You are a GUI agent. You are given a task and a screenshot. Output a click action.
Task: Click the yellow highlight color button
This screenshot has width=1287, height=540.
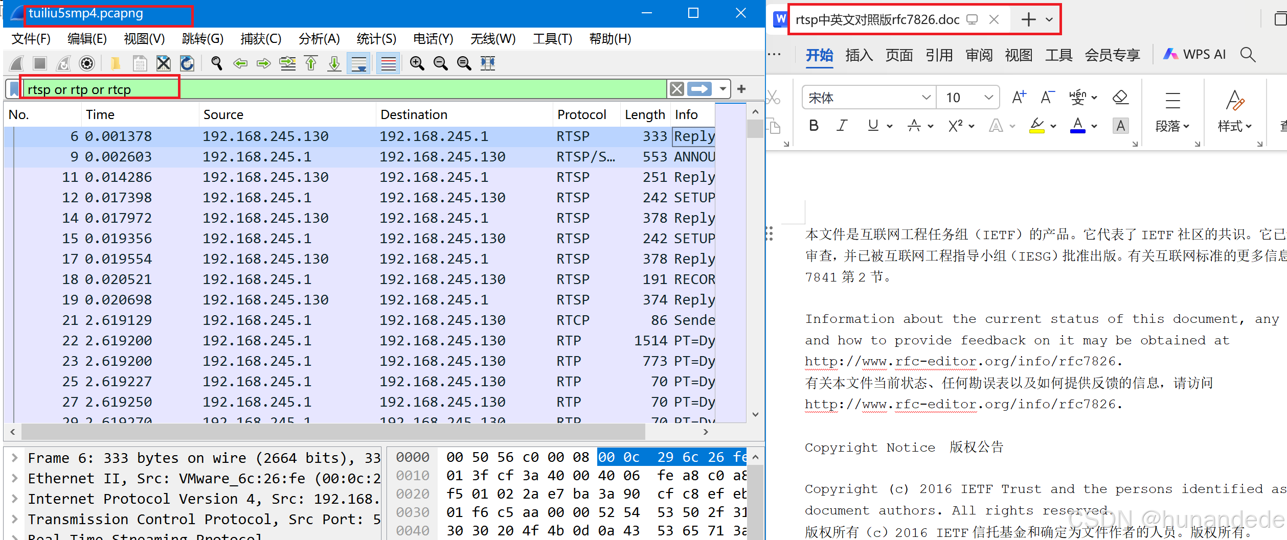tap(1036, 126)
